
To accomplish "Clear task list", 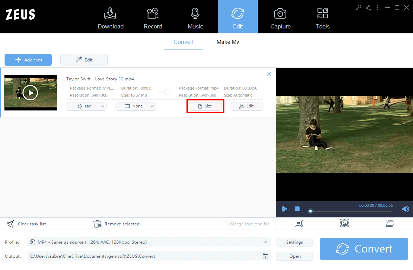I will pyautogui.click(x=26, y=224).
